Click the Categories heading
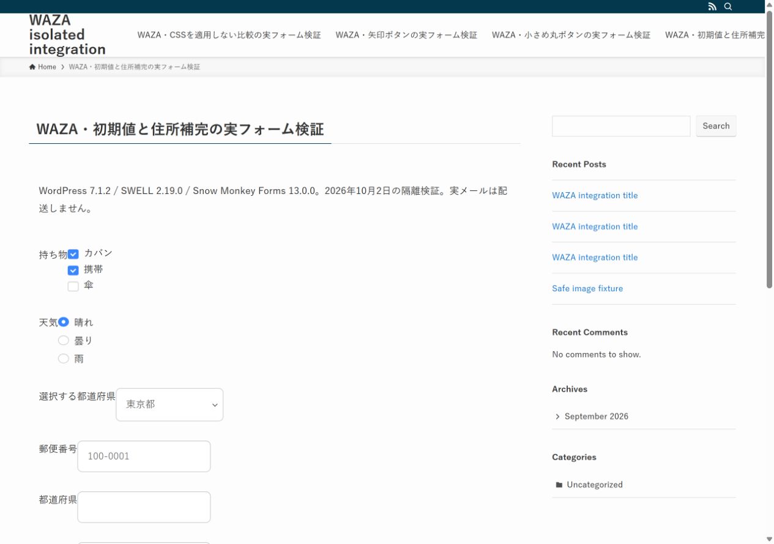The image size is (774, 544). pyautogui.click(x=574, y=457)
